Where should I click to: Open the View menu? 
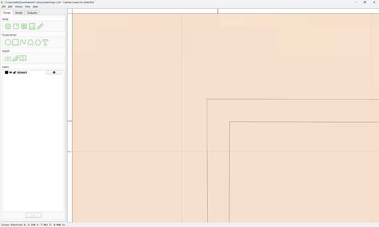tap(28, 7)
